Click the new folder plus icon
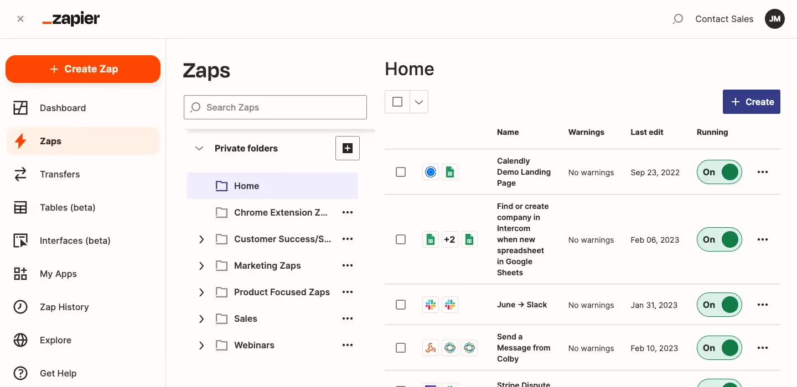This screenshot has height=387, width=797. [348, 148]
